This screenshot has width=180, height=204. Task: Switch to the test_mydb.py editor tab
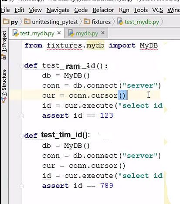37,33
